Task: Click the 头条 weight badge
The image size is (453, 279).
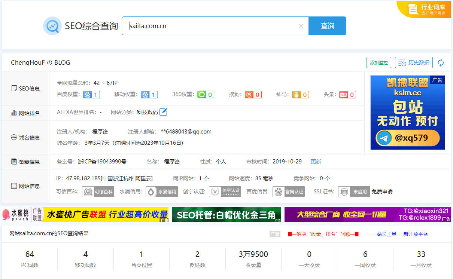Action: pyautogui.click(x=347, y=95)
